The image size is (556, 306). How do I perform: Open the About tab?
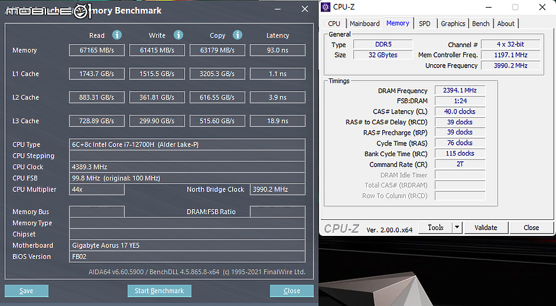tap(506, 24)
